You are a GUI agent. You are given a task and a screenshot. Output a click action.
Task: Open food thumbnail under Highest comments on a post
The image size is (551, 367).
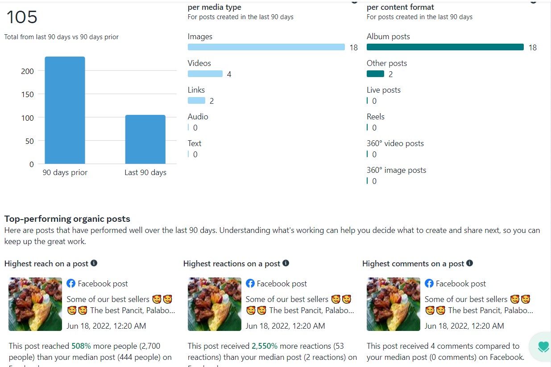[394, 304]
